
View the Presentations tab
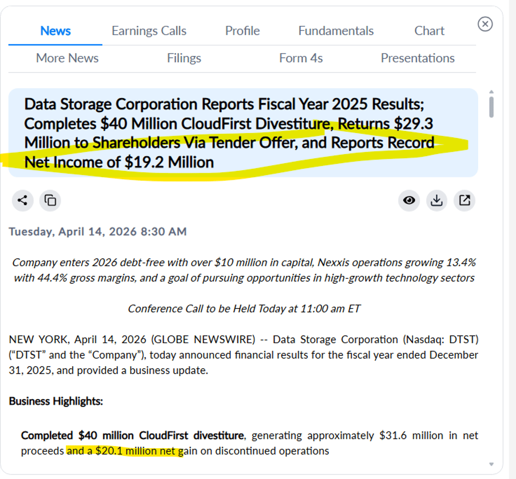tap(418, 58)
